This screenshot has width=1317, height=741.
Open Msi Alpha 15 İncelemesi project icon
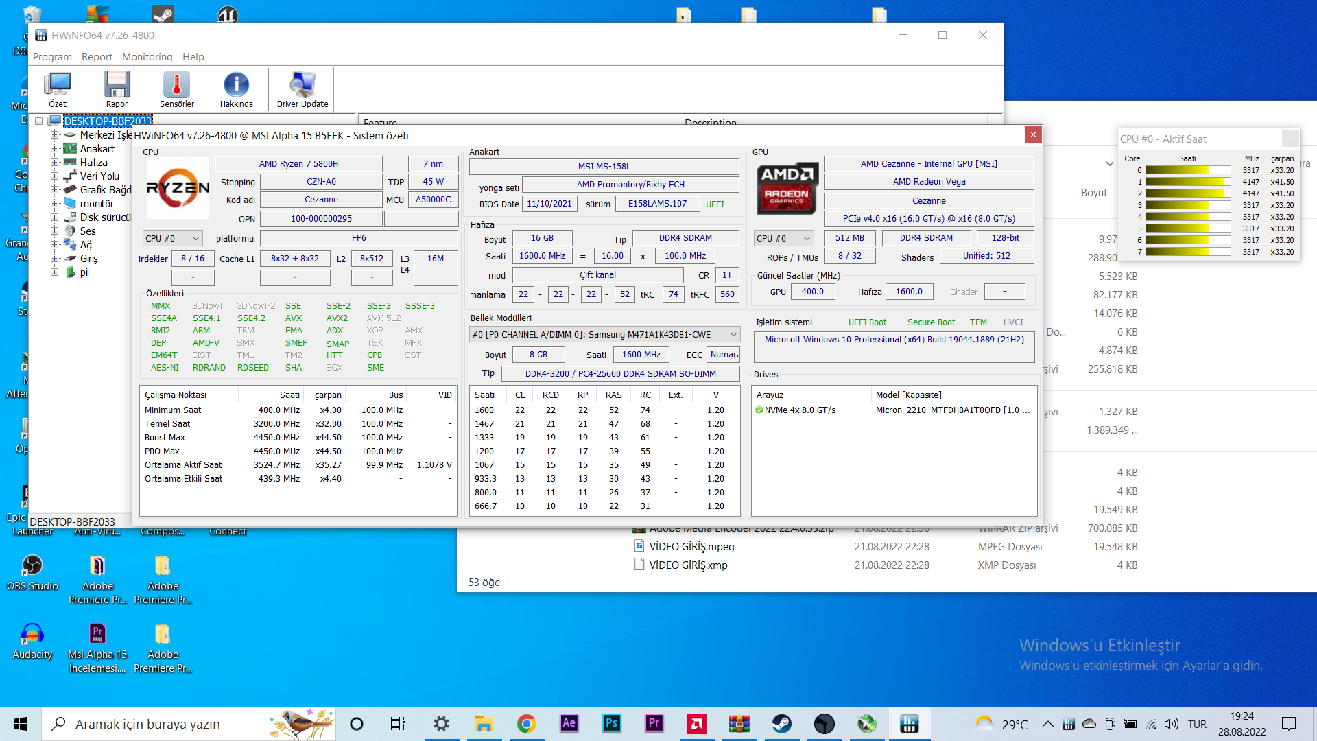(97, 648)
